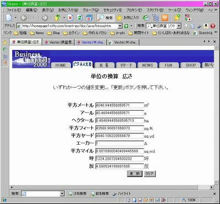Viewport: 220px width, 204px height.
Task: Switch to the Vector:換算君 tab
Action: [x=59, y=42]
